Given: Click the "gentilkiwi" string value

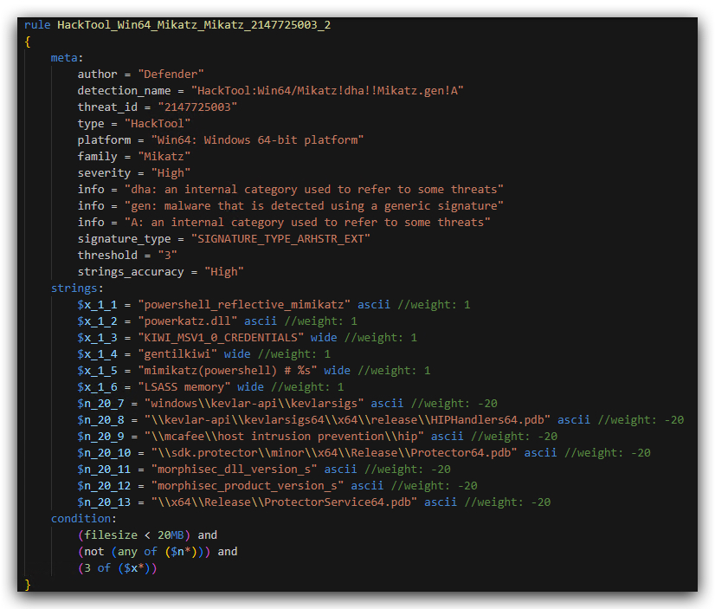Looking at the screenshot, I should [x=177, y=354].
